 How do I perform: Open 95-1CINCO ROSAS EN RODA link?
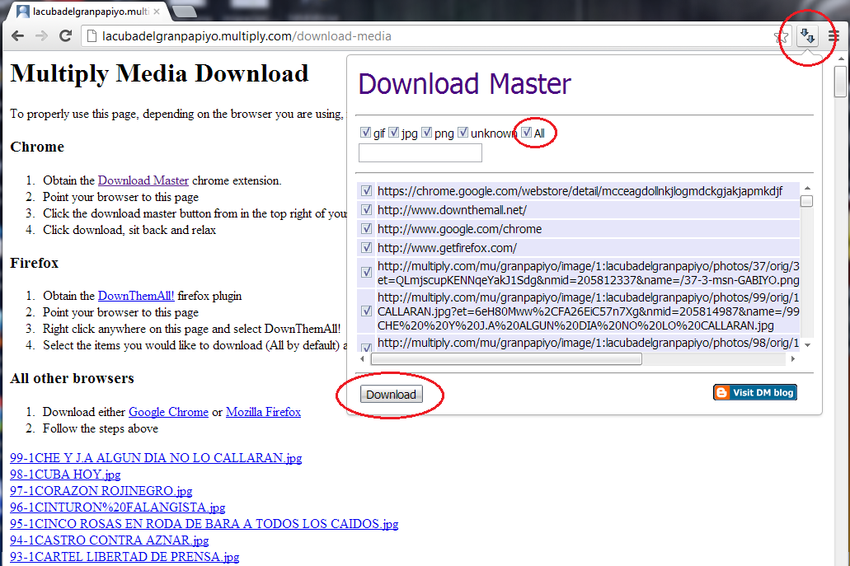tap(204, 524)
